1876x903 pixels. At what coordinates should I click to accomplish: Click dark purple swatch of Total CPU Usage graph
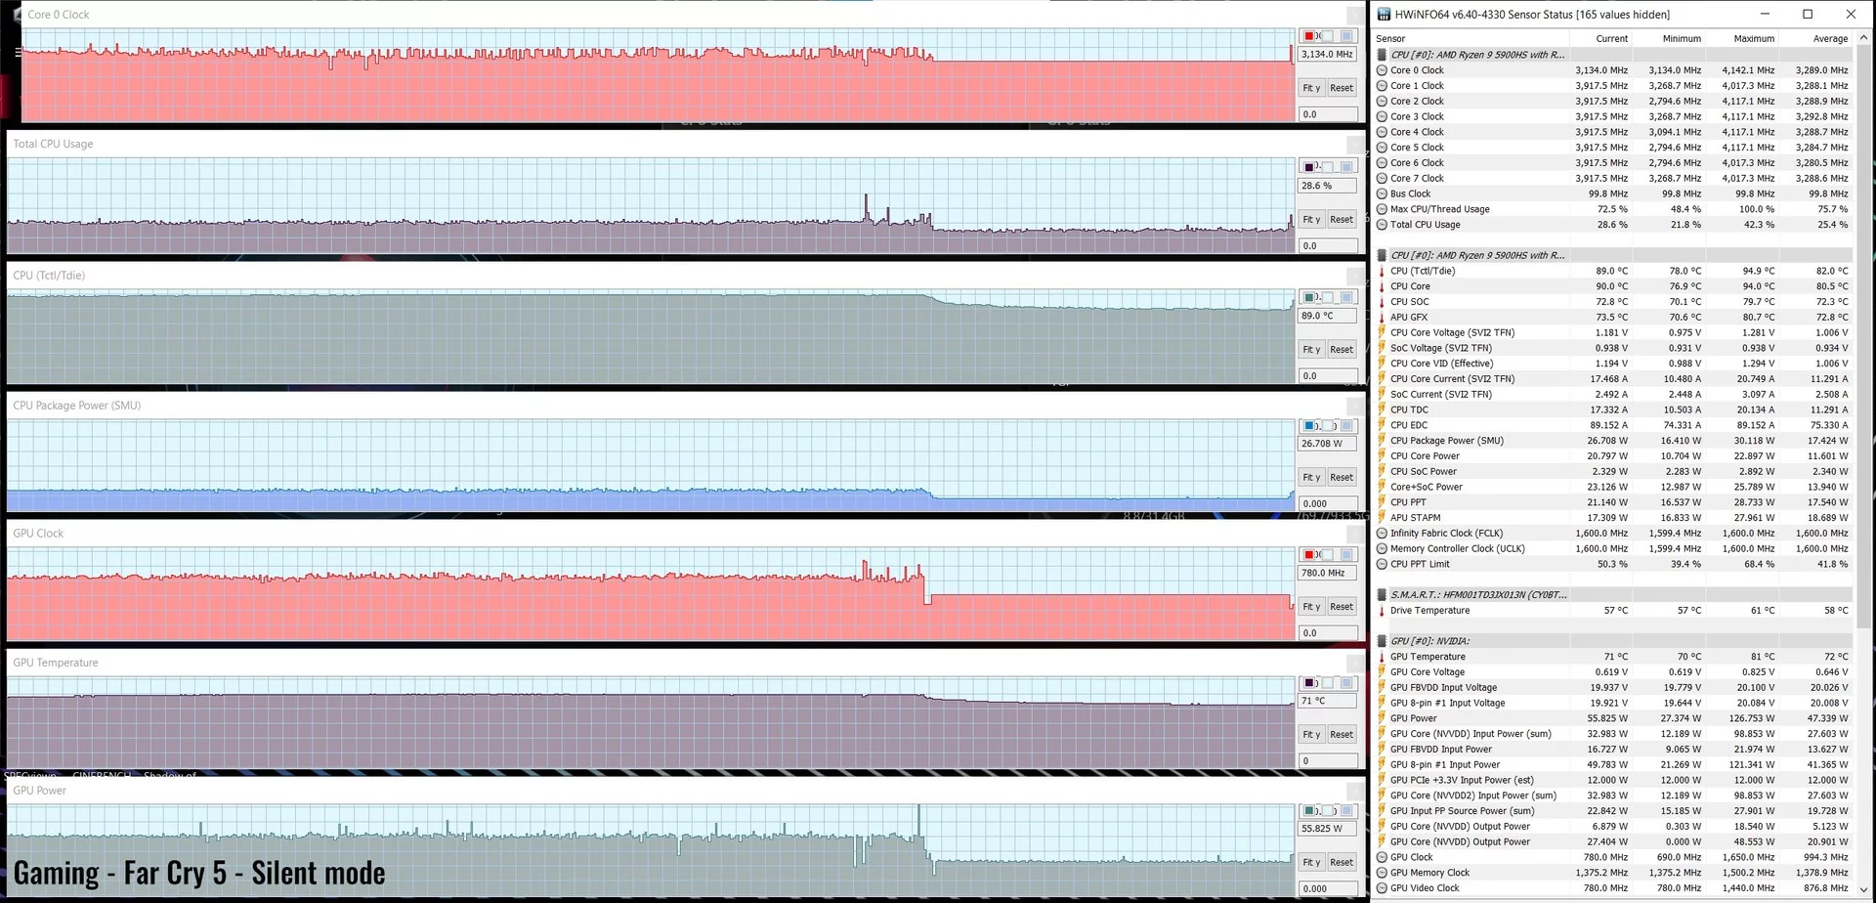1309,167
